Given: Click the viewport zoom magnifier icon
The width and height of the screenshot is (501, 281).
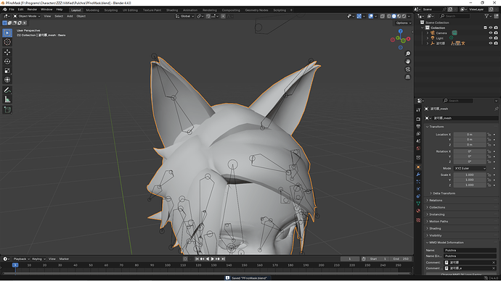Looking at the screenshot, I should (408, 54).
